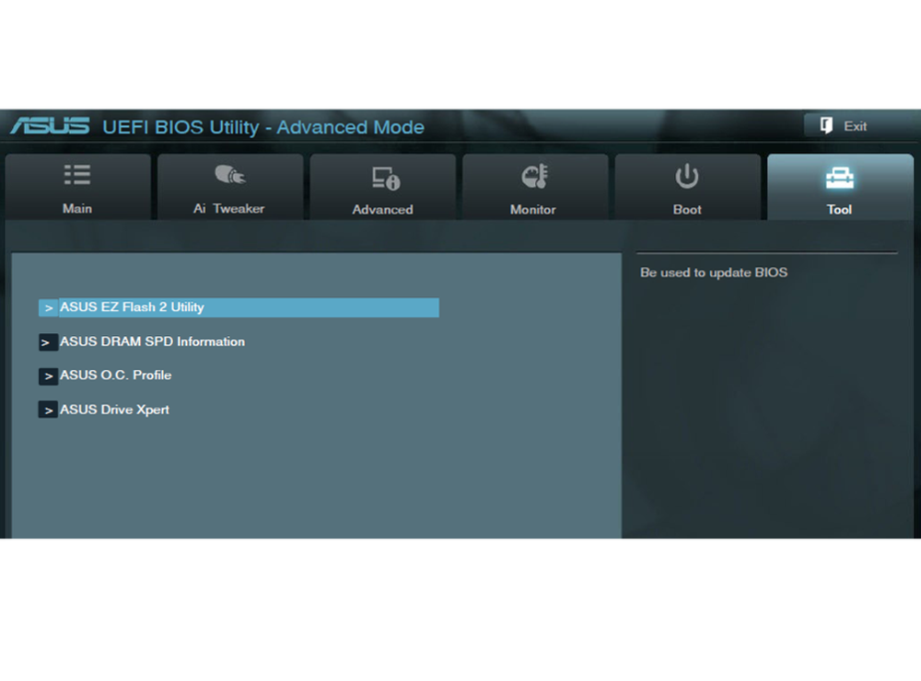
Task: Go to the Advanced tab label
Action: (382, 210)
